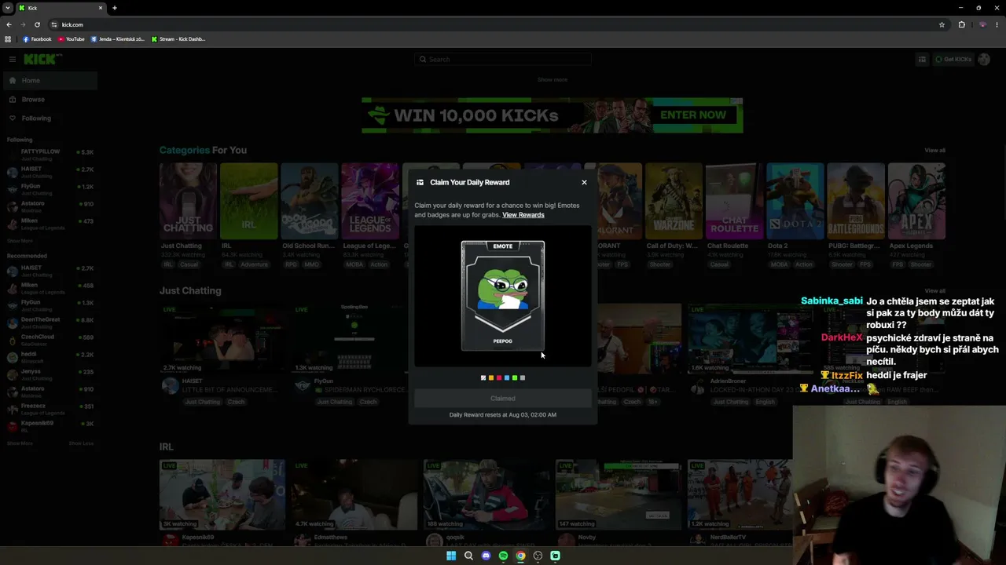Open CzechCloud in Recommended list
This screenshot has height=565, width=1006.
(50, 340)
